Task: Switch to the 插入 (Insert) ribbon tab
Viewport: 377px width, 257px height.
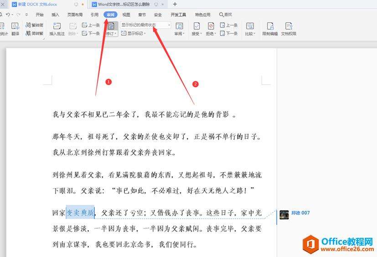Action: tap(55, 15)
